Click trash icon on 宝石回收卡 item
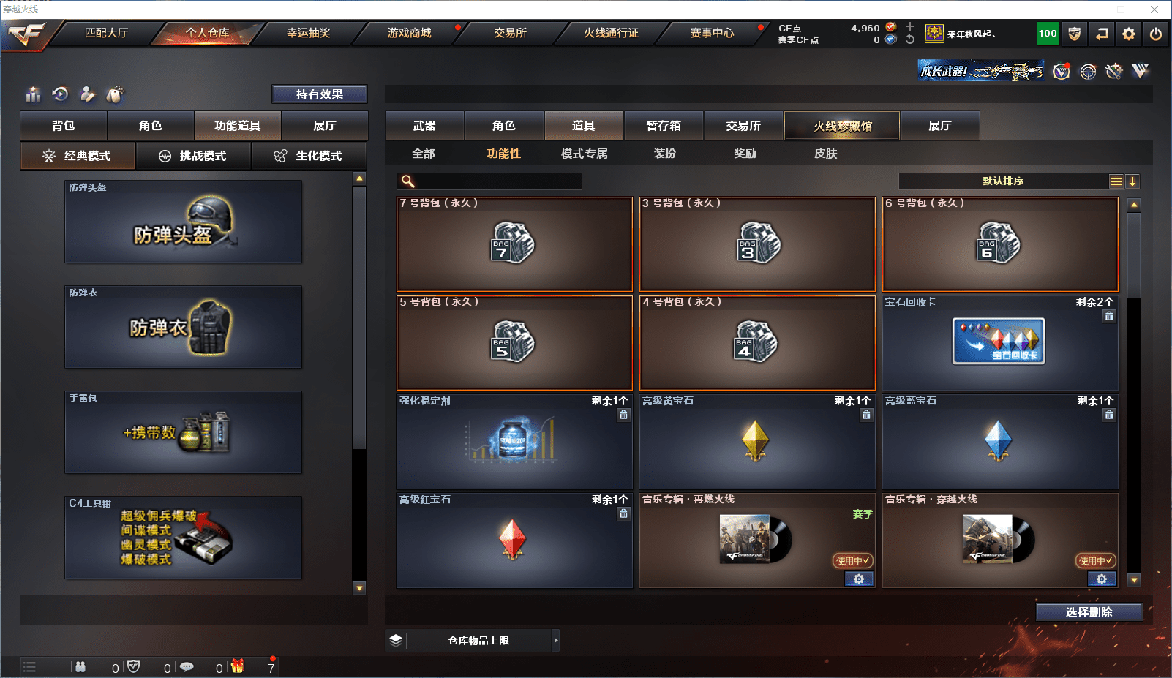Viewport: 1172px width, 678px height. pos(1109,316)
